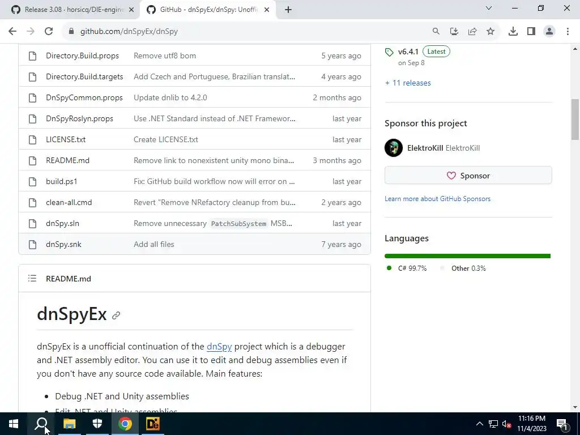Open the Windows Start menu
Image resolution: width=580 pixels, height=435 pixels.
pos(14,424)
